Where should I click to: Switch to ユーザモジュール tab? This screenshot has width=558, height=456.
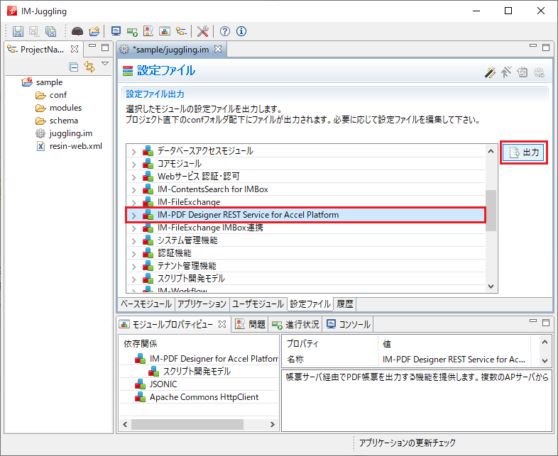(258, 304)
